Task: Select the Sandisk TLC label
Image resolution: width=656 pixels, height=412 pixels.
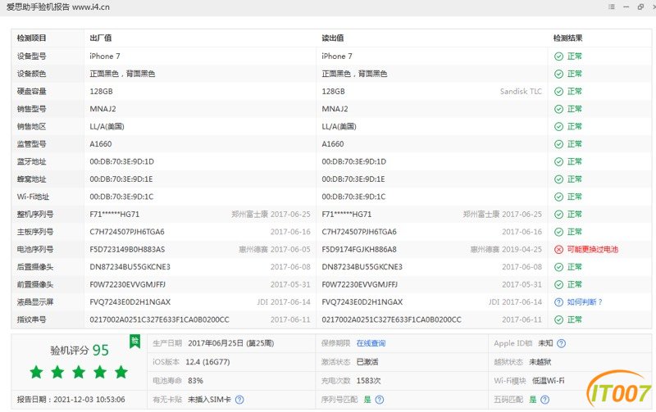Action: pos(521,92)
